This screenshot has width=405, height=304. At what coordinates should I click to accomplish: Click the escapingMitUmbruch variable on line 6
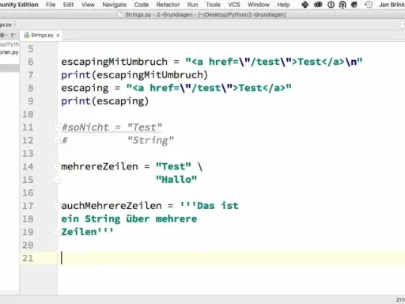pos(114,62)
